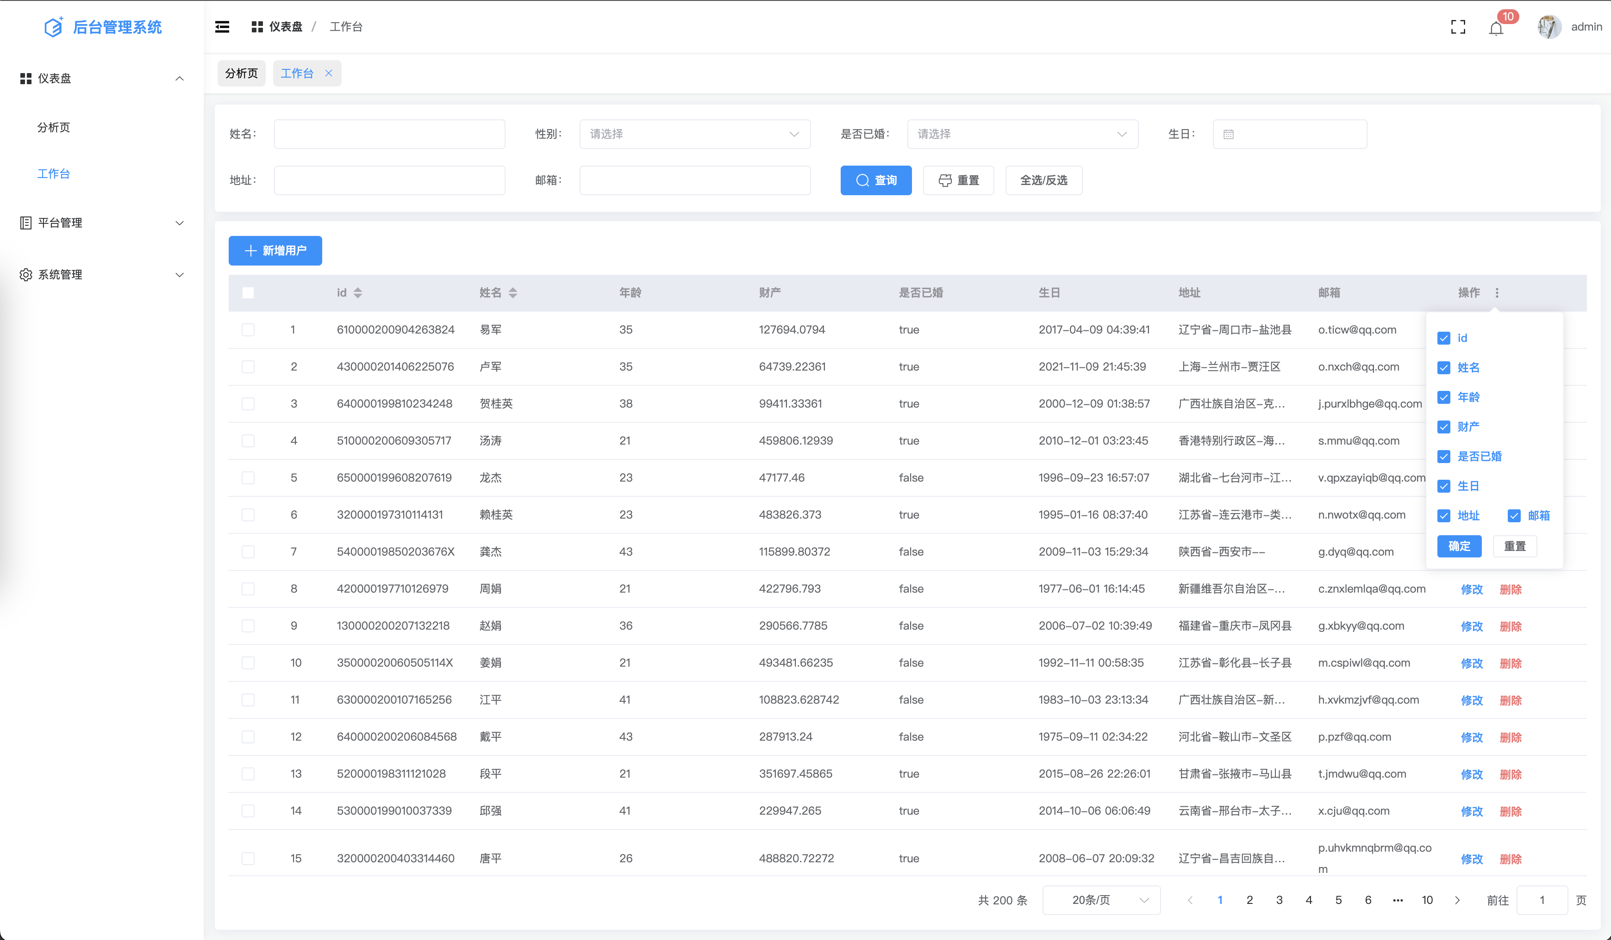Open 分析页 in the sidebar menu

54,128
